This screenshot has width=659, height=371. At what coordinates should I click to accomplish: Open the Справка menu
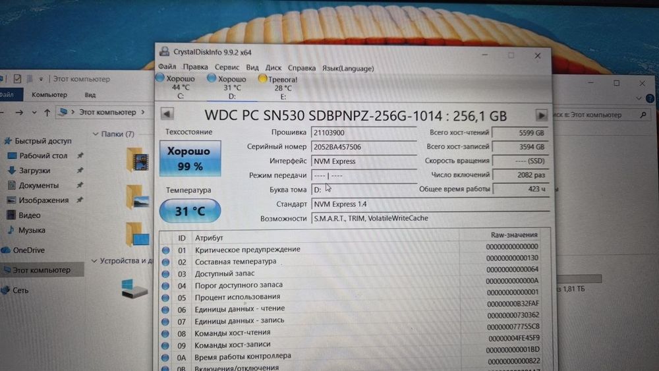(301, 68)
